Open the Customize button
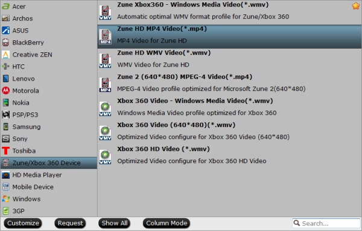Image resolution: width=362 pixels, height=231 pixels. (x=23, y=223)
